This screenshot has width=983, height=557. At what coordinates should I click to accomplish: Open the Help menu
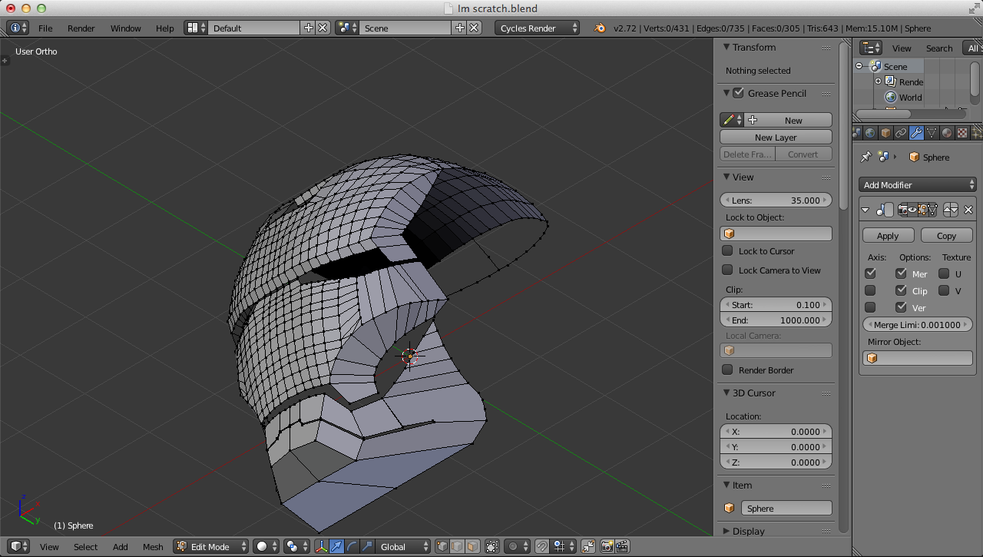point(165,28)
